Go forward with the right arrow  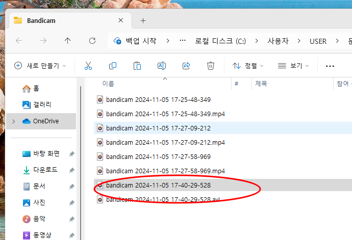[43, 41]
